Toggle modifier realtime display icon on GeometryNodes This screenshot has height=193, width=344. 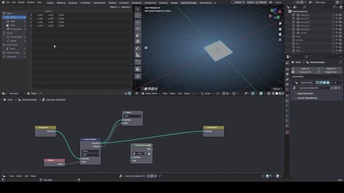[x=324, y=83]
